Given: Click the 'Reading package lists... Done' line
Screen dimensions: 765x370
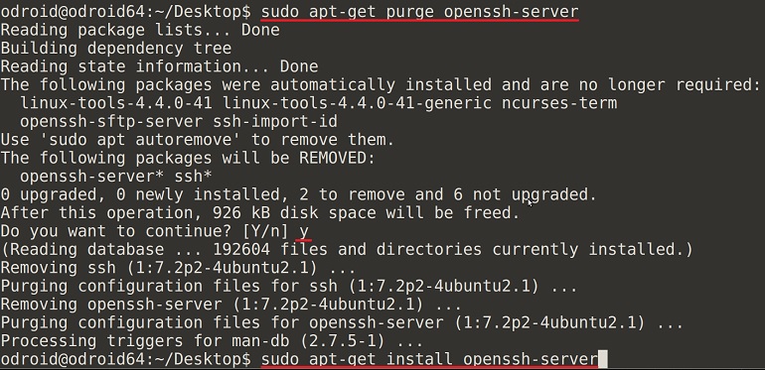Looking at the screenshot, I should 140,30.
